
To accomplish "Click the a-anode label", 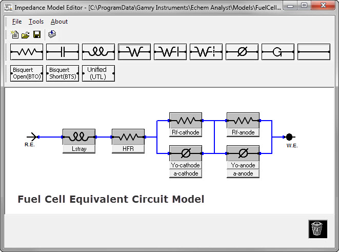I will [243, 173].
